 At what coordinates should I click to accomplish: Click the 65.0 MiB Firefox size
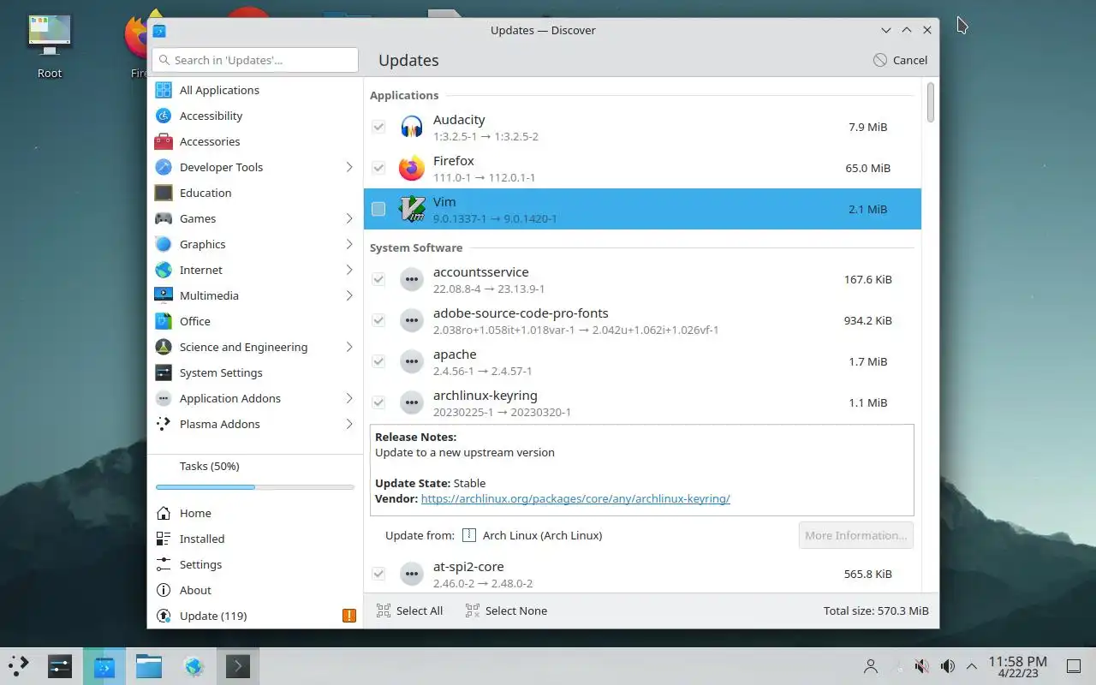(868, 168)
